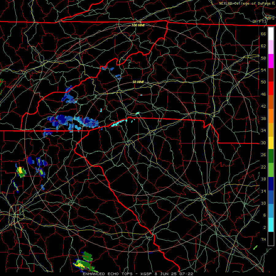Select the 26 scale label
The height and width of the screenshot is (276, 276).
tap(263, 155)
